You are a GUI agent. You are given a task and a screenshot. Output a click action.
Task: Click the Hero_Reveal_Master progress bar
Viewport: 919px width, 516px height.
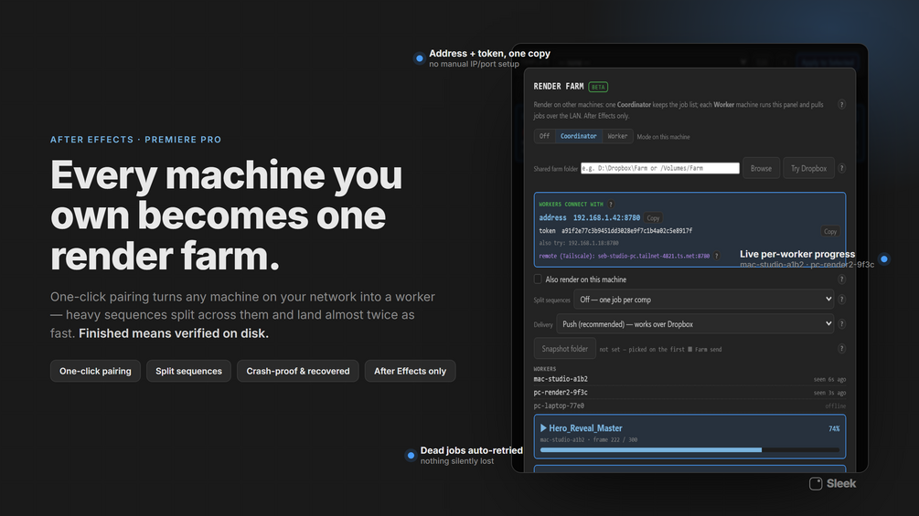click(689, 450)
